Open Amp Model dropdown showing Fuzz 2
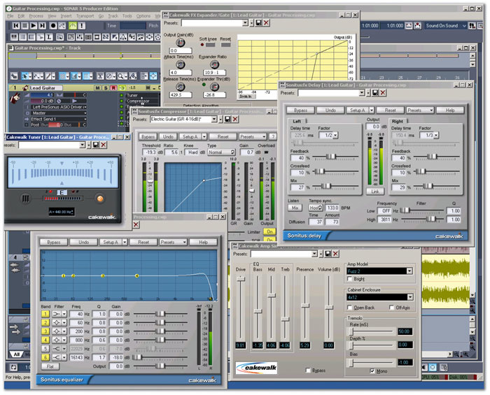The height and width of the screenshot is (395, 490). 409,271
